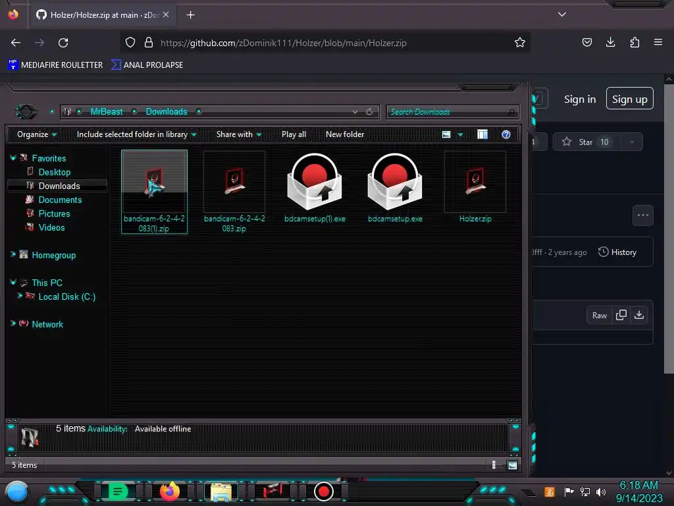Open the three-dot more options on GitHub
Viewport: 674px width, 506px height.
tap(643, 215)
